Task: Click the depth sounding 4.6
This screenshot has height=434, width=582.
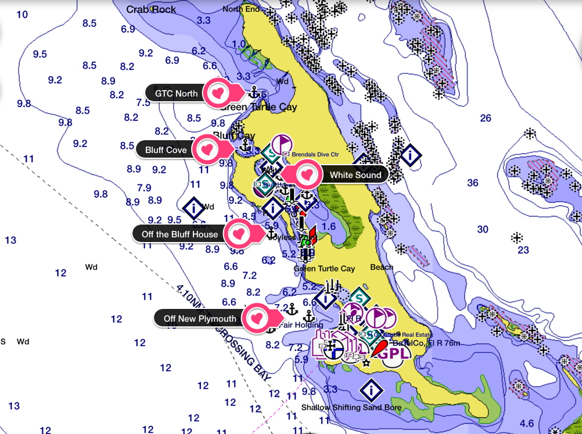Action: coord(527,423)
